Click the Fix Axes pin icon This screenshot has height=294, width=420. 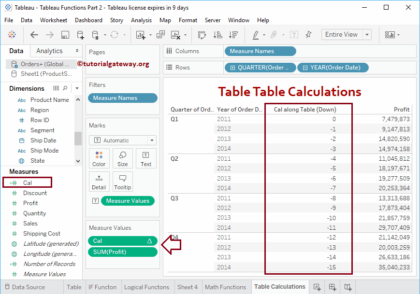tap(308, 34)
